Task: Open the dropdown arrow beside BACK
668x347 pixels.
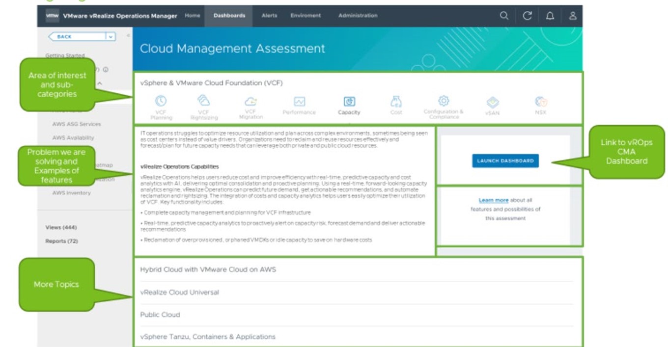Action: [111, 36]
